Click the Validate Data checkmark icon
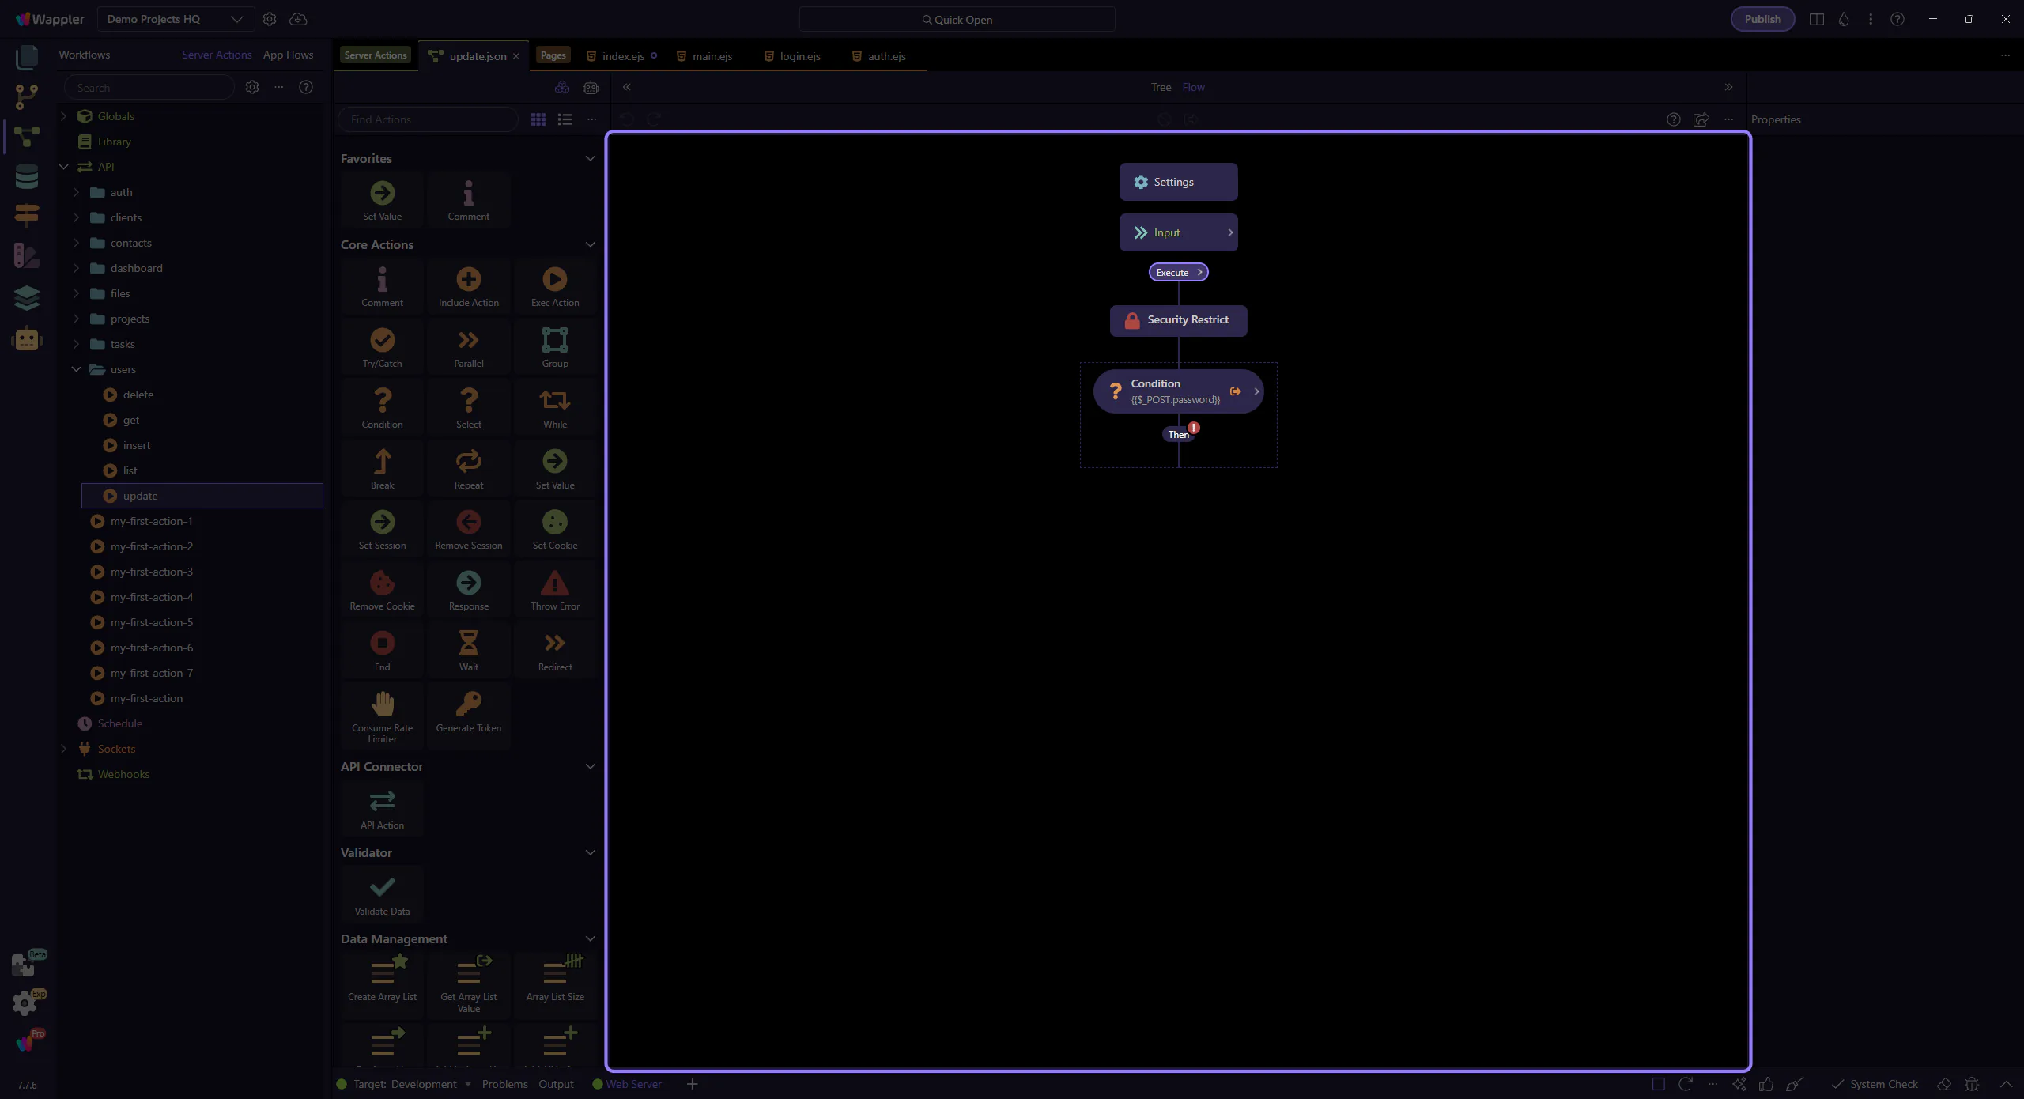Image resolution: width=2024 pixels, height=1099 pixels. point(382,888)
